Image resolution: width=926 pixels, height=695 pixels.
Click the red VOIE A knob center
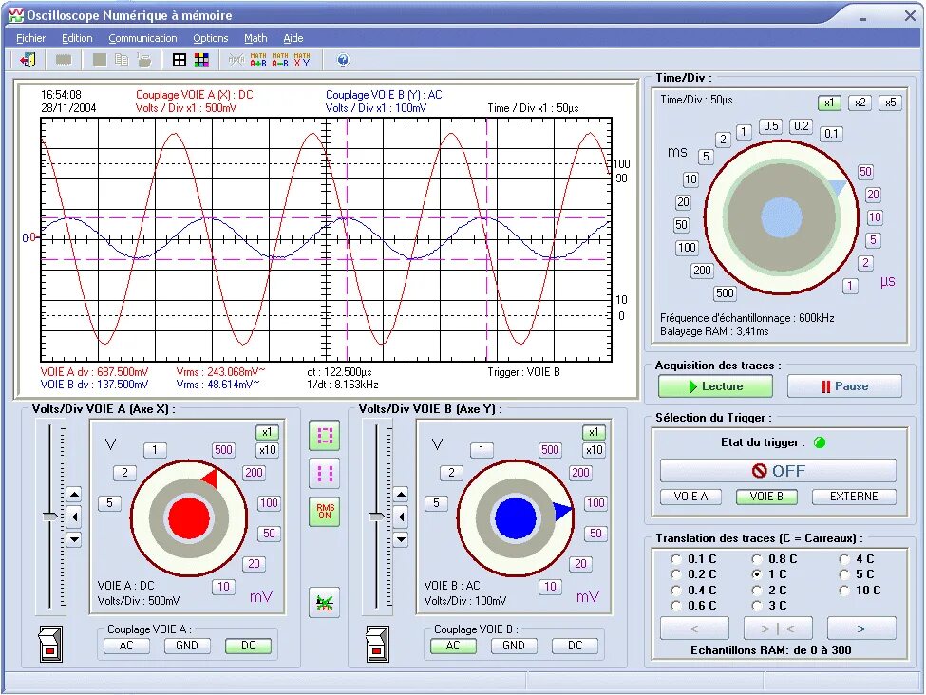189,517
